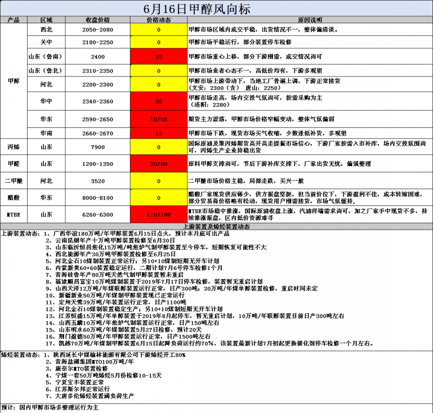The width and height of the screenshot is (433, 413).
Task: Select price cell 2310-2350
Action: tap(97, 71)
